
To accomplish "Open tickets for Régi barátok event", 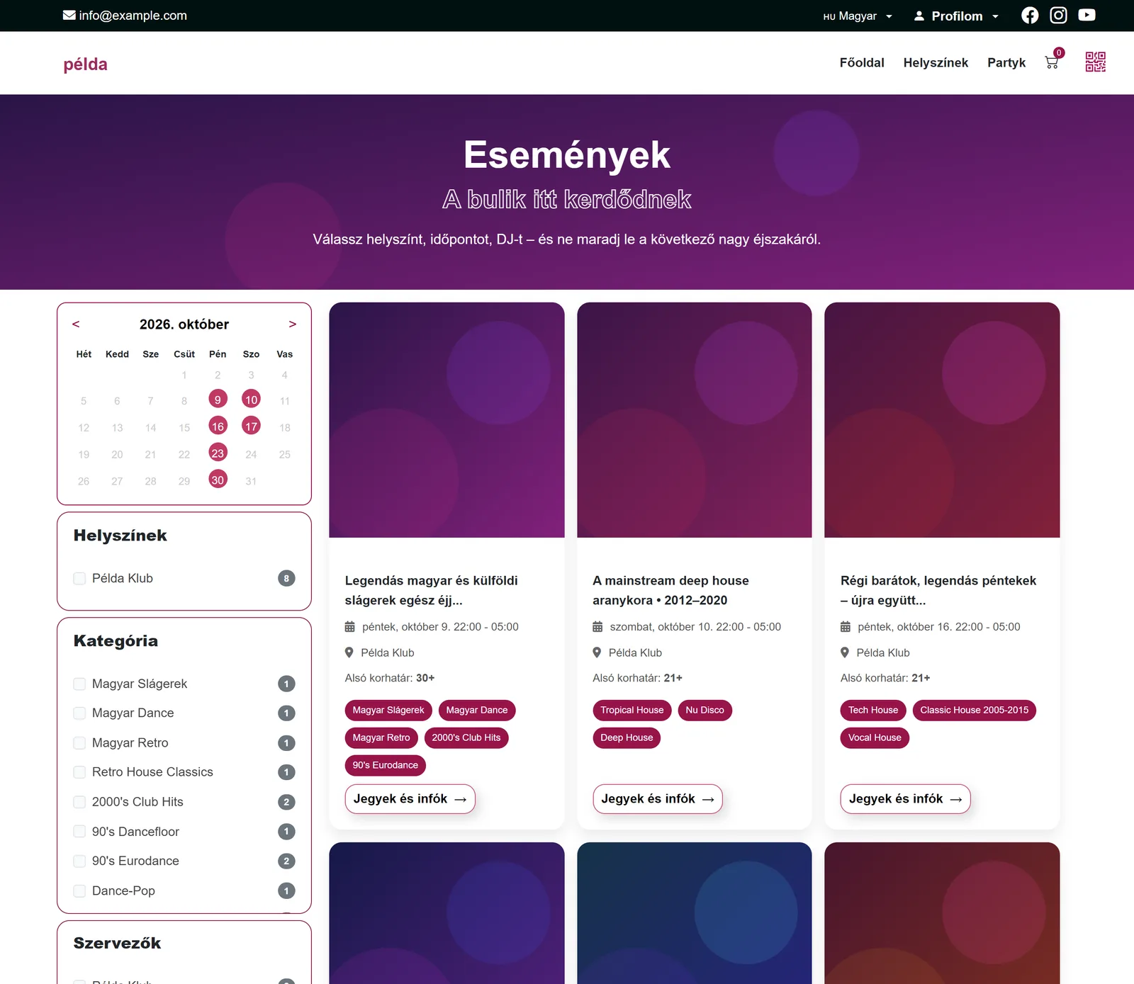I will click(905, 799).
